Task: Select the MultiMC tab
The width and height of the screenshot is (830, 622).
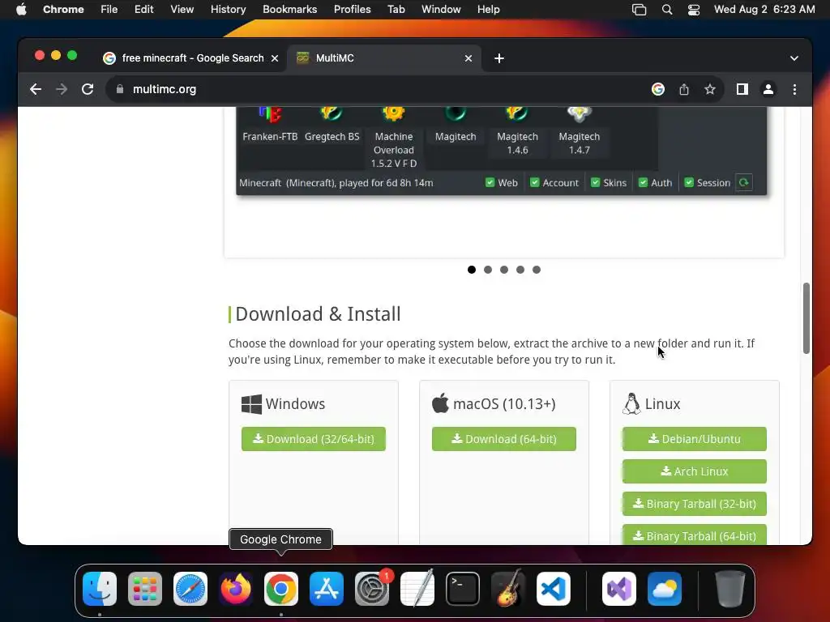Action: pos(383,58)
